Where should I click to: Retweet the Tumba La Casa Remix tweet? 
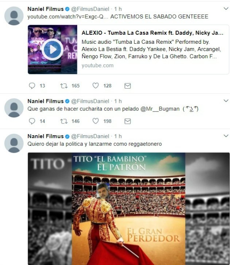point(64,86)
